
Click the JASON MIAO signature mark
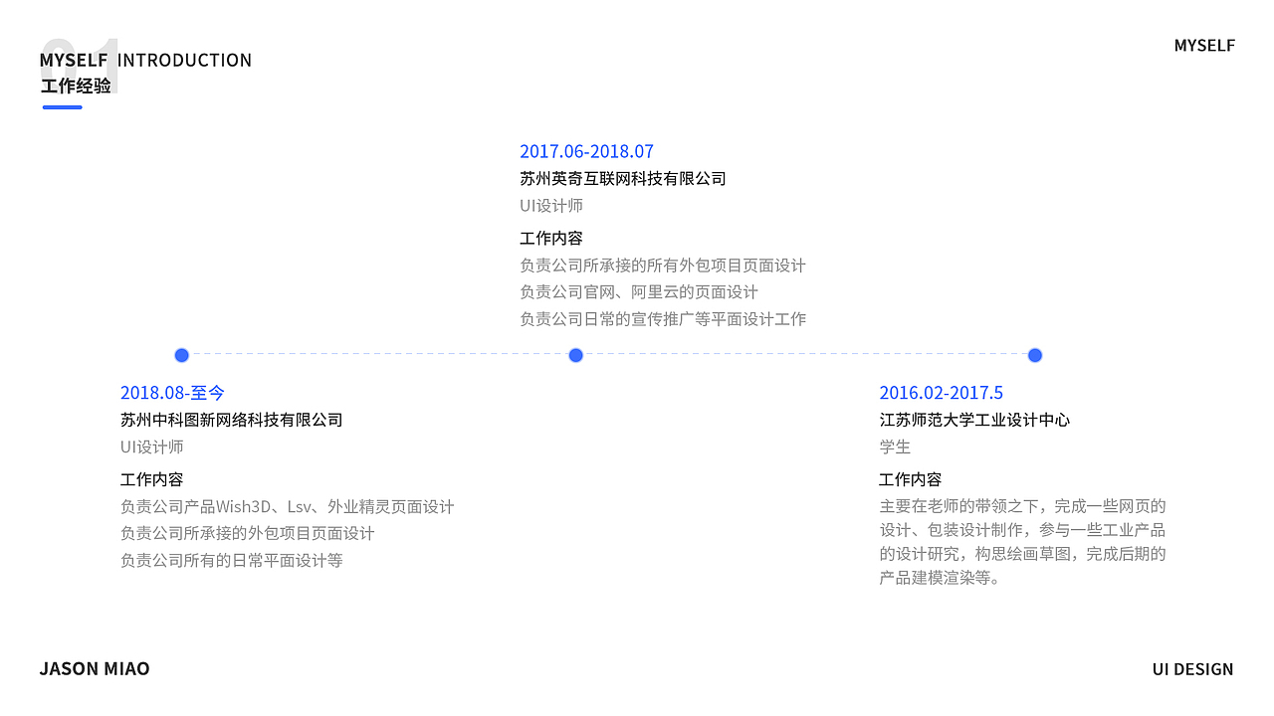click(x=94, y=668)
